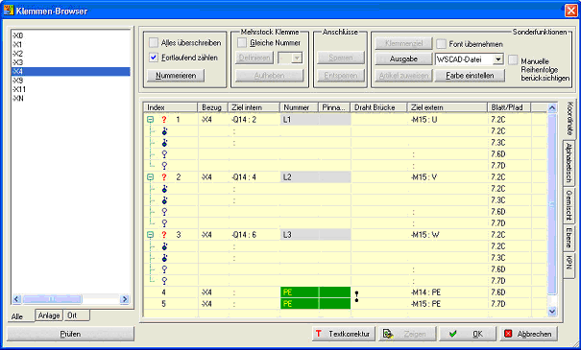The image size is (581, 350).
Task: Click the terminal list scroll right arrow
Action: 125,299
